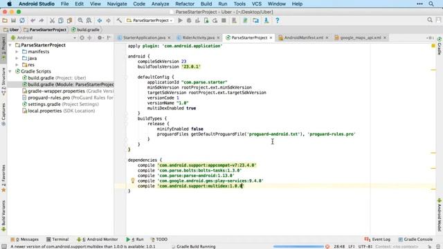Screen dimensions: 443x249
Task: Click the Cut scissors icon
Action: (52, 20)
